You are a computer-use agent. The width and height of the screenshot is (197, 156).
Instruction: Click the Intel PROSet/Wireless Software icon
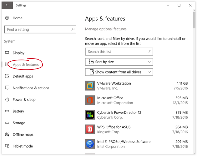[x=90, y=144]
